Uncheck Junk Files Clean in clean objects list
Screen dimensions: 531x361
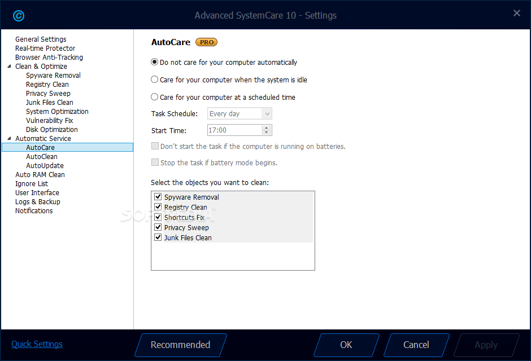(158, 237)
